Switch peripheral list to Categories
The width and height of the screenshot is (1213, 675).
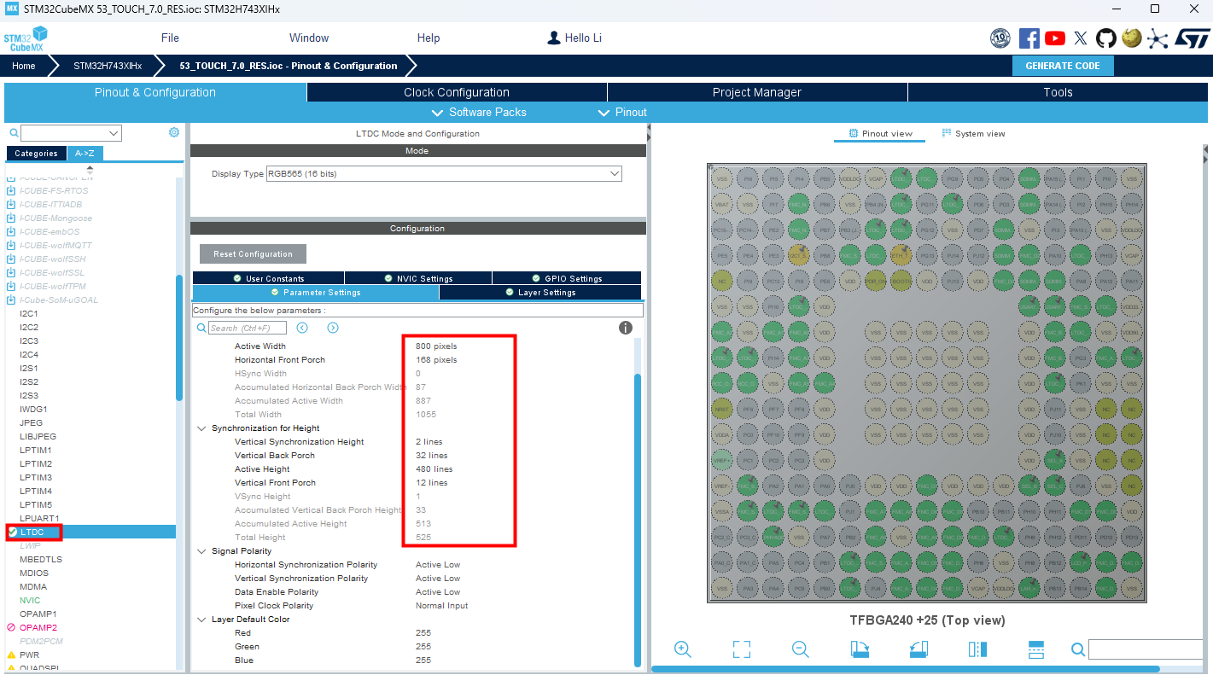(x=36, y=154)
